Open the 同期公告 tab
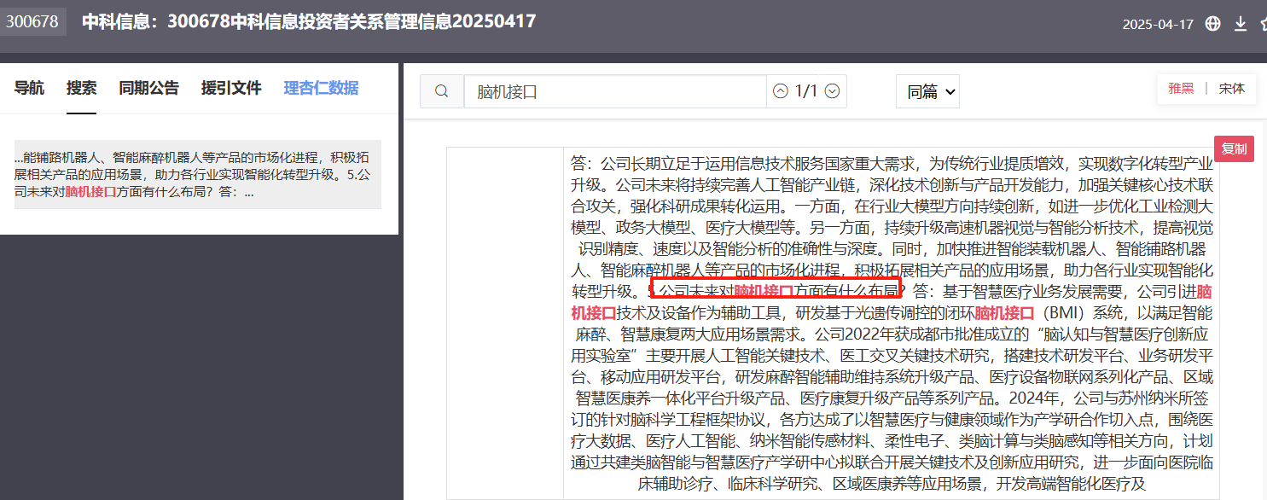1267x500 pixels. click(x=148, y=87)
